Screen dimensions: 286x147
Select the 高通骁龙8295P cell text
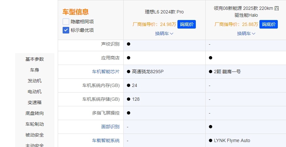pos(148,72)
